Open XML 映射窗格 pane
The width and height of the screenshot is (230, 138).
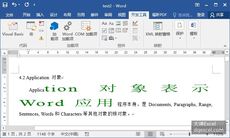tap(158, 29)
